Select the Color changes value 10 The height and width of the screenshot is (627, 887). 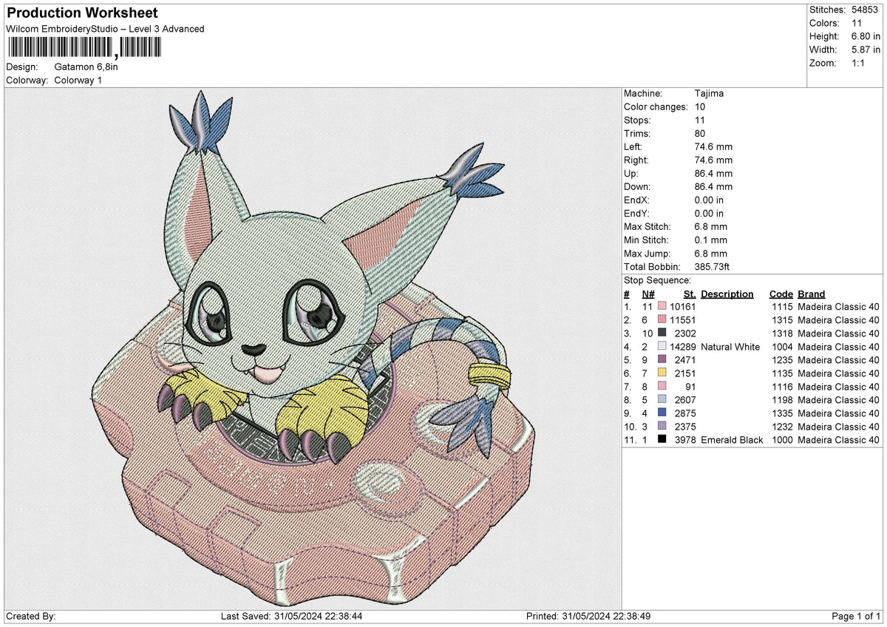(x=700, y=106)
